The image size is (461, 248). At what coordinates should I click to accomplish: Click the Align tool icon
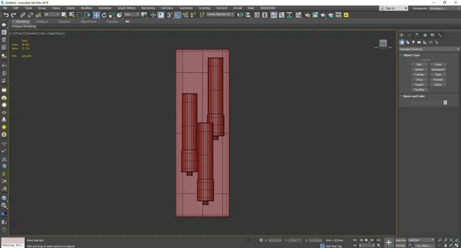248,15
